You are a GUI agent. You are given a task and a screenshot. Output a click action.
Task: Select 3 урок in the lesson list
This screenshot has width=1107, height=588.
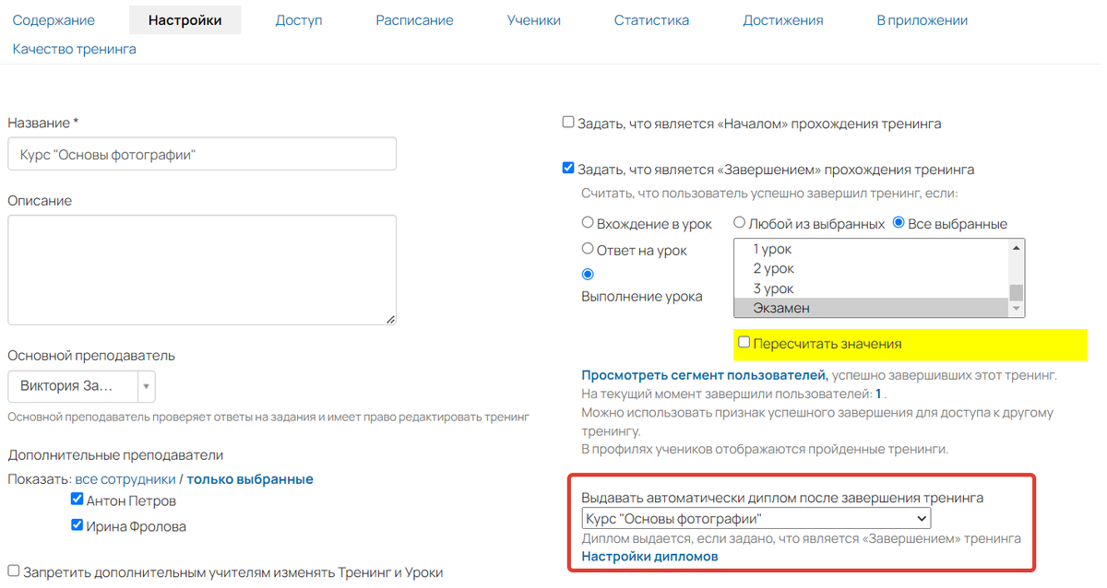(872, 288)
